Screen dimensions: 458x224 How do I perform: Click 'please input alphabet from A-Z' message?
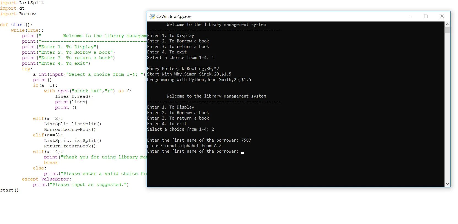[184, 146]
